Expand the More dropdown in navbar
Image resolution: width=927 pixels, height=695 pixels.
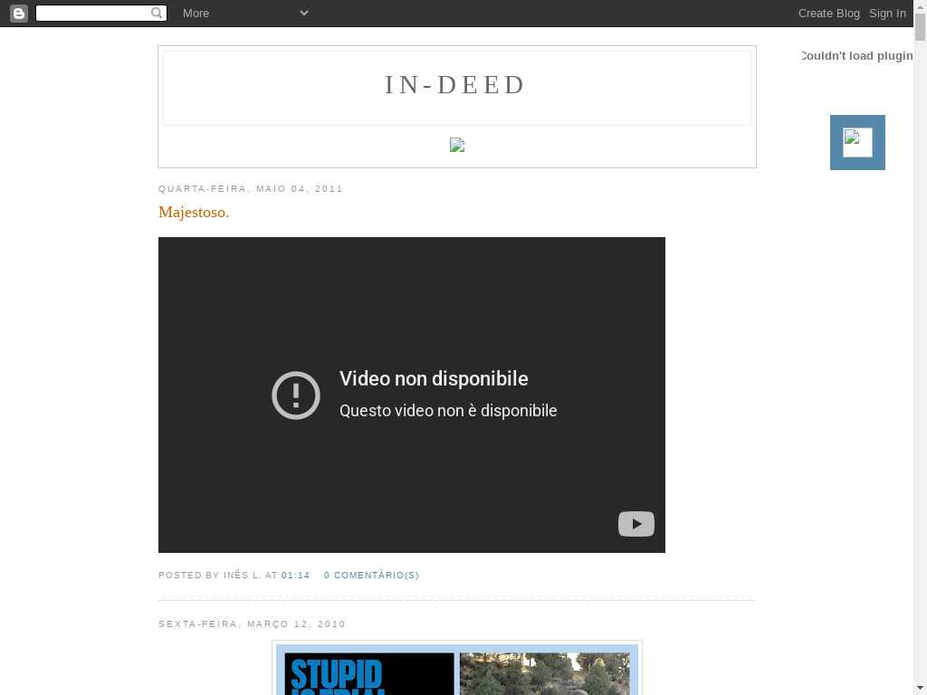(x=196, y=13)
